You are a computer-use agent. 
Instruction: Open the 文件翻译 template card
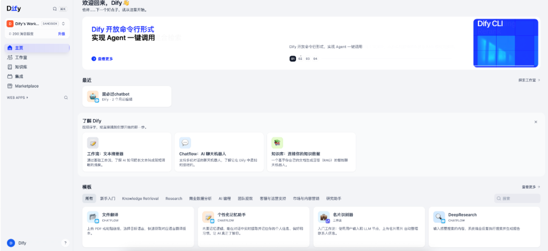click(x=138, y=226)
